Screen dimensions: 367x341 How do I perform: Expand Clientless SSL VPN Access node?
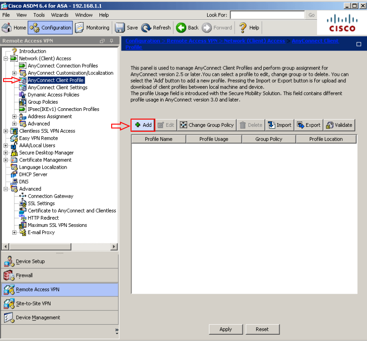click(x=5, y=131)
